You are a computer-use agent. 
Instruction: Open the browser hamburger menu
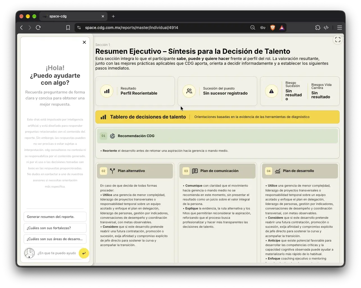[x=340, y=28]
